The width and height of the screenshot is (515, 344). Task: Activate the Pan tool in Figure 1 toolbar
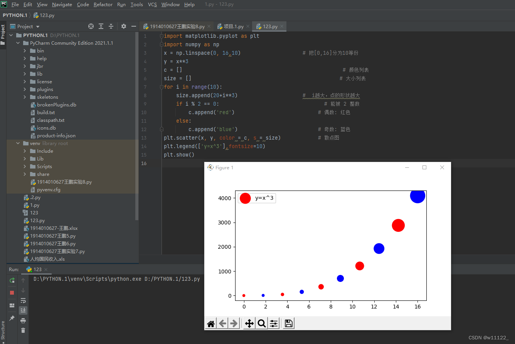click(x=249, y=324)
